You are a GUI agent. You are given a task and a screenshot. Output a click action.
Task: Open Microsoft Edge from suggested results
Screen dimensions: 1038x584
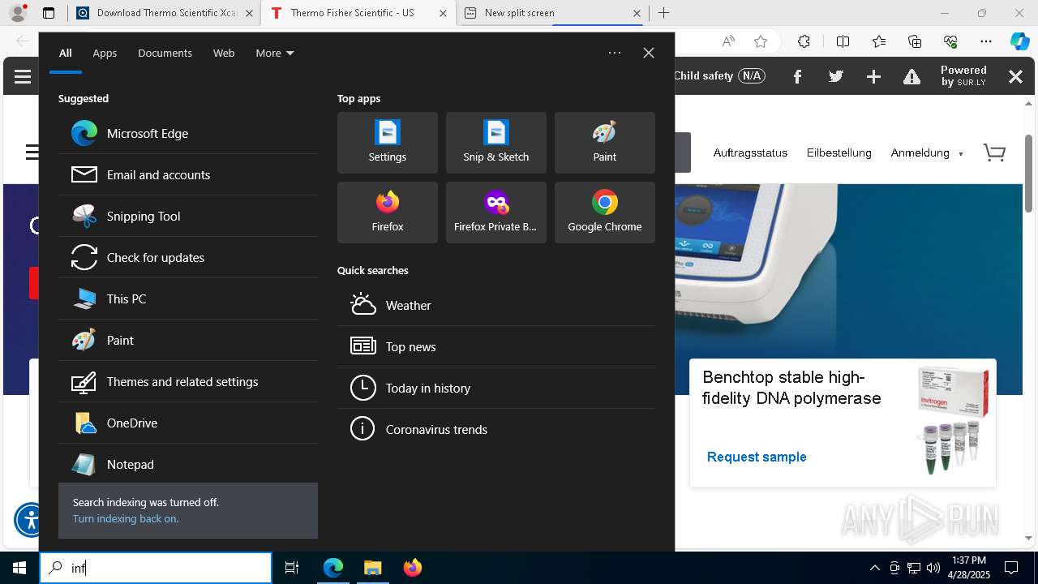[188, 133]
